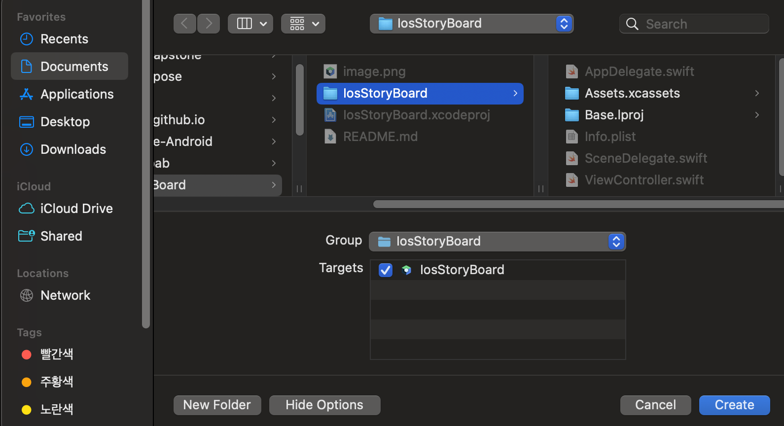
Task: Expand the e-Android folder chevron
Action: click(x=274, y=142)
